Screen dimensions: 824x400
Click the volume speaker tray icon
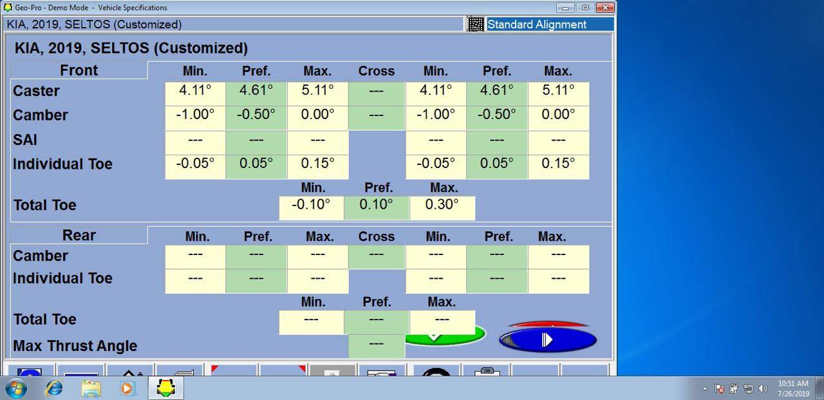[763, 389]
